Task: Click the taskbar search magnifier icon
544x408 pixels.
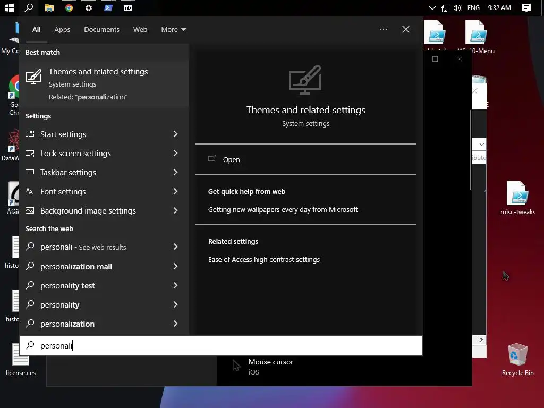Action: tap(29, 7)
